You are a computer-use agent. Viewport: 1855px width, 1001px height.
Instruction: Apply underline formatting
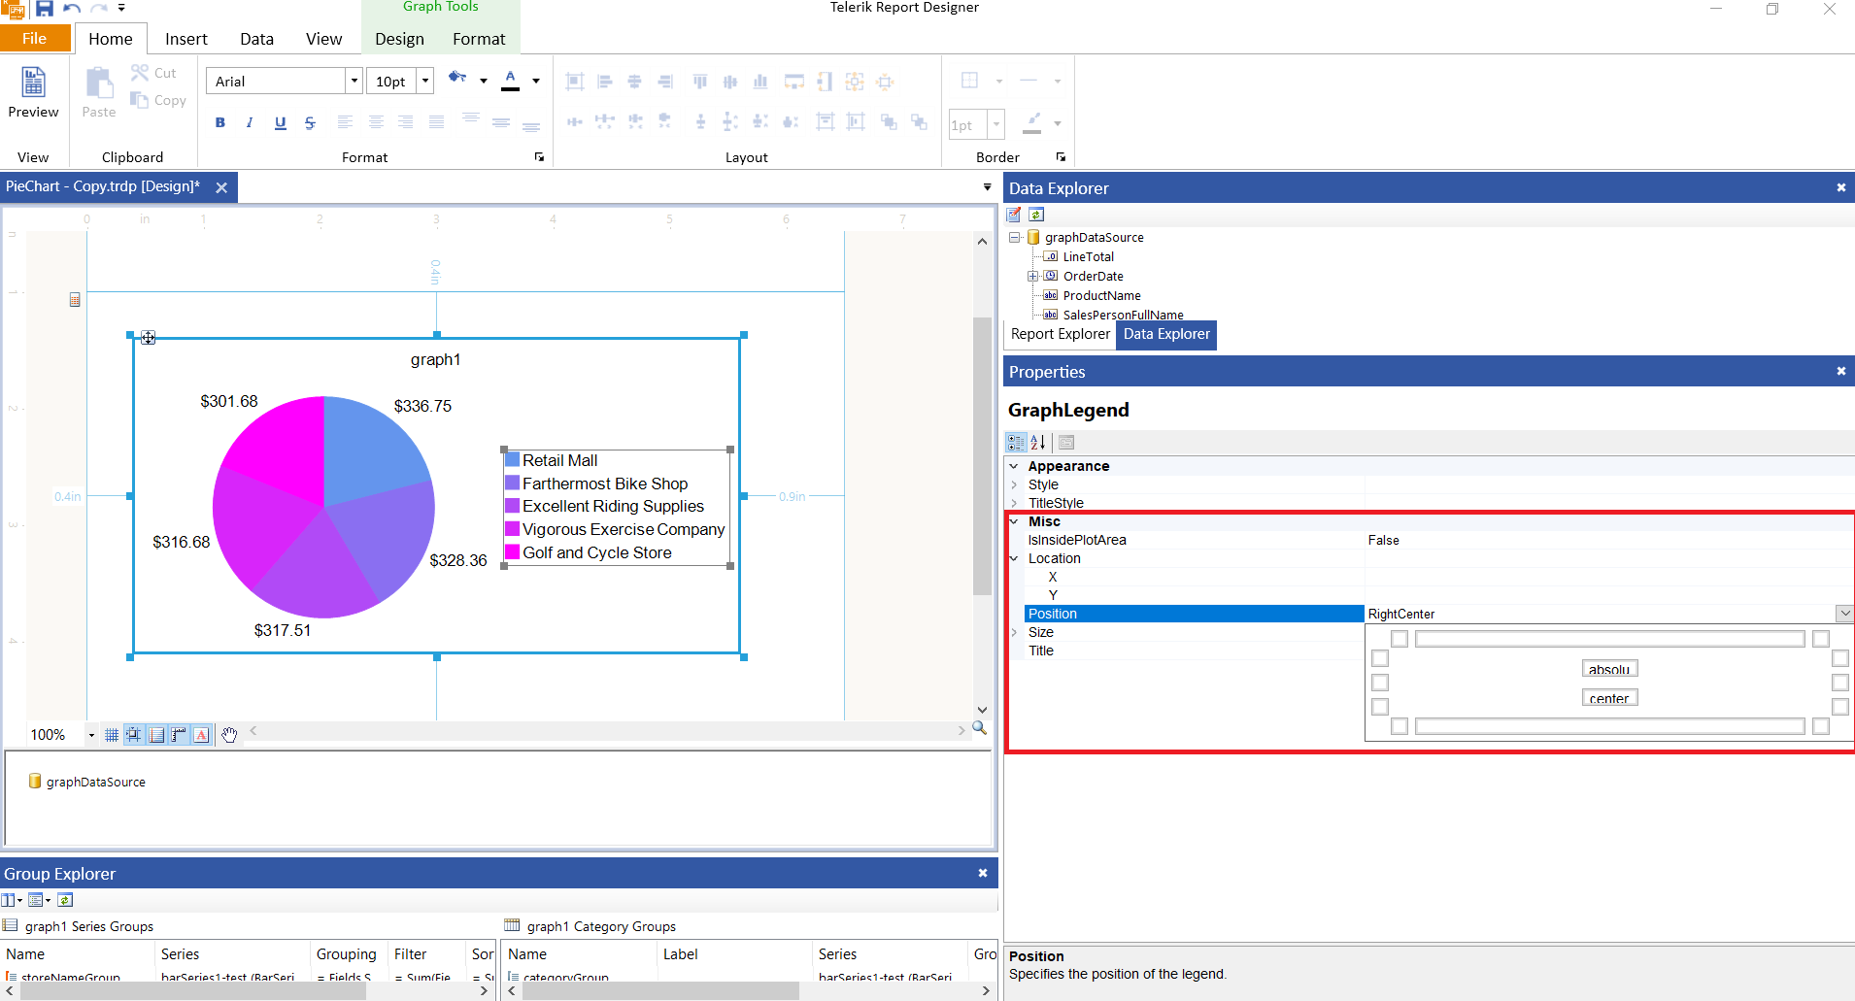click(x=280, y=122)
